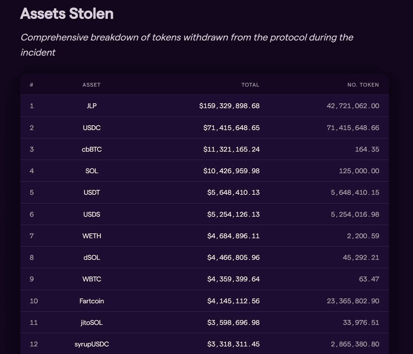Click the Assets Stolen heading
Screen dimensions: 413x354
(67, 14)
